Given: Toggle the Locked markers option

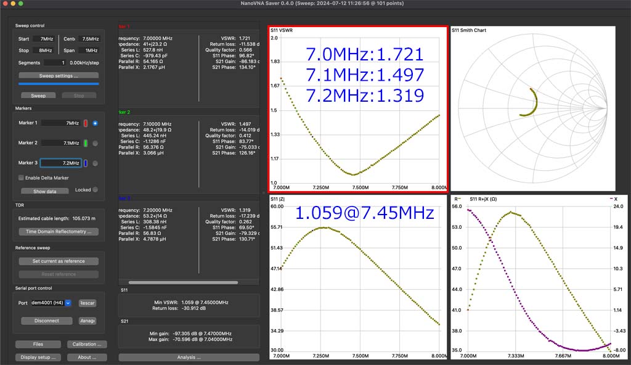Looking at the screenshot, I should point(95,190).
